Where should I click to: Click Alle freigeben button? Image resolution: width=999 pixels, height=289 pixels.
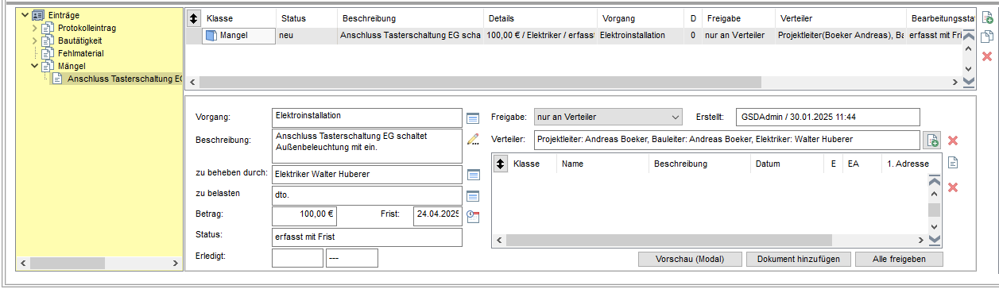899,259
